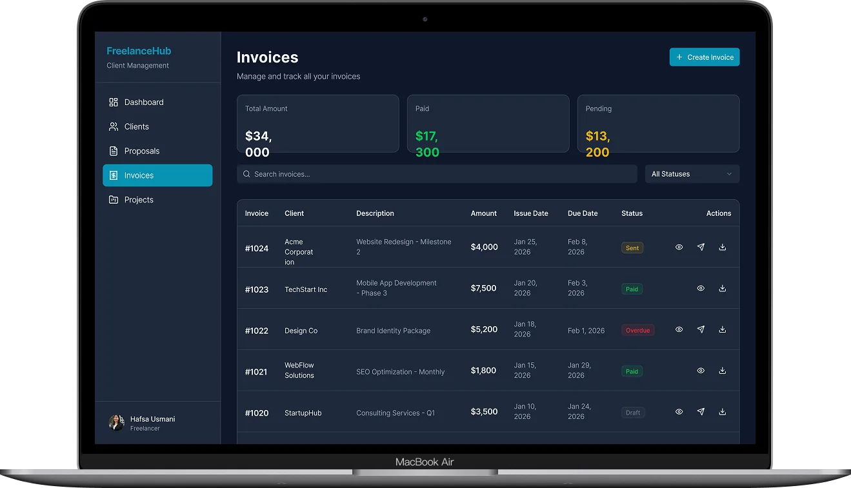Image resolution: width=851 pixels, height=488 pixels.
Task: Send draft invoice #1020
Action: pyautogui.click(x=701, y=411)
